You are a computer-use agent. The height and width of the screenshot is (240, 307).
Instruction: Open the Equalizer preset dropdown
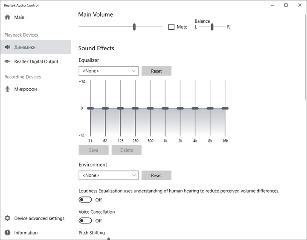(108, 71)
